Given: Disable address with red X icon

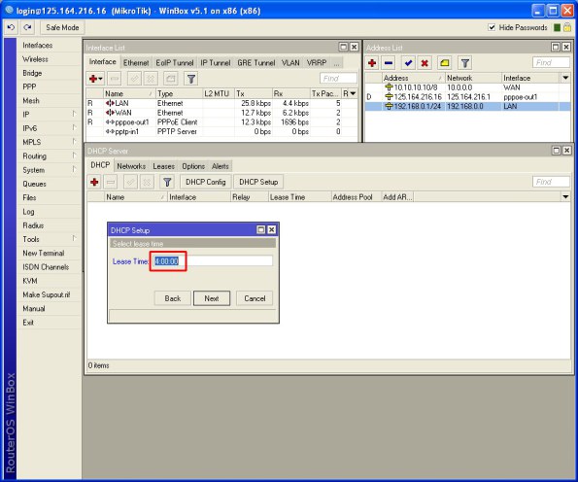Looking at the screenshot, I should pyautogui.click(x=425, y=63).
